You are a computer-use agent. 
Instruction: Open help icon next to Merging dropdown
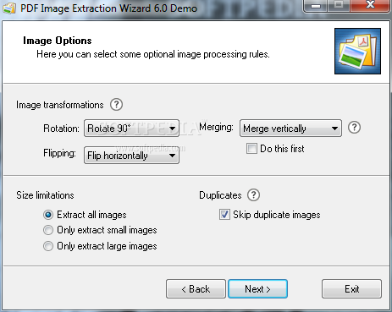pyautogui.click(x=354, y=128)
